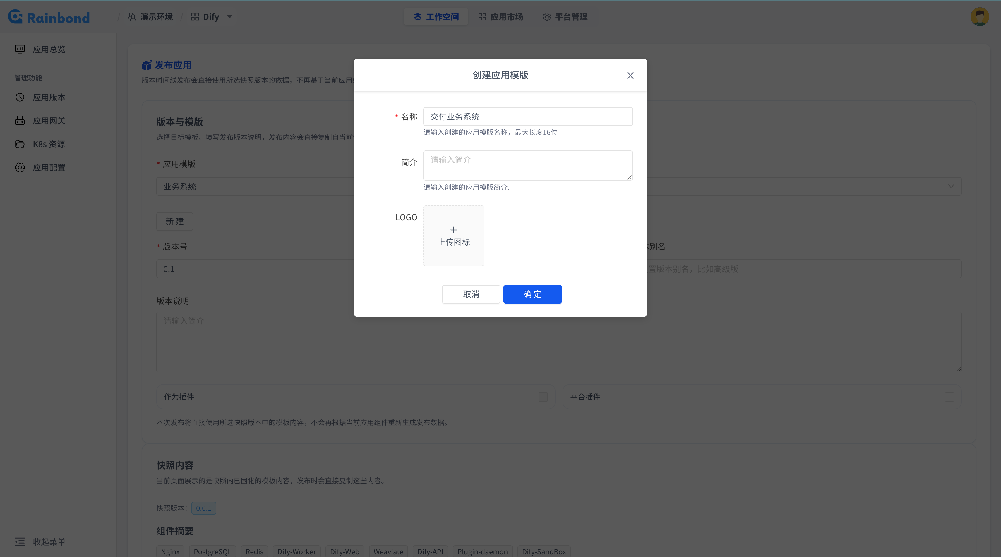This screenshot has height=557, width=1001.
Task: Click the user avatar at top right
Action: [980, 17]
